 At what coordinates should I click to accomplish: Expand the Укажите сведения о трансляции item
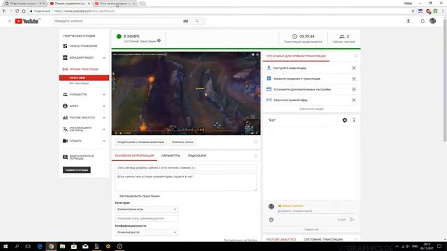[x=354, y=79]
